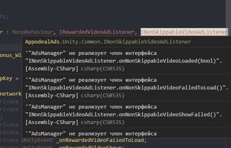
Task: Click the first csharp(CS0535) error code
Action: point(102,69)
